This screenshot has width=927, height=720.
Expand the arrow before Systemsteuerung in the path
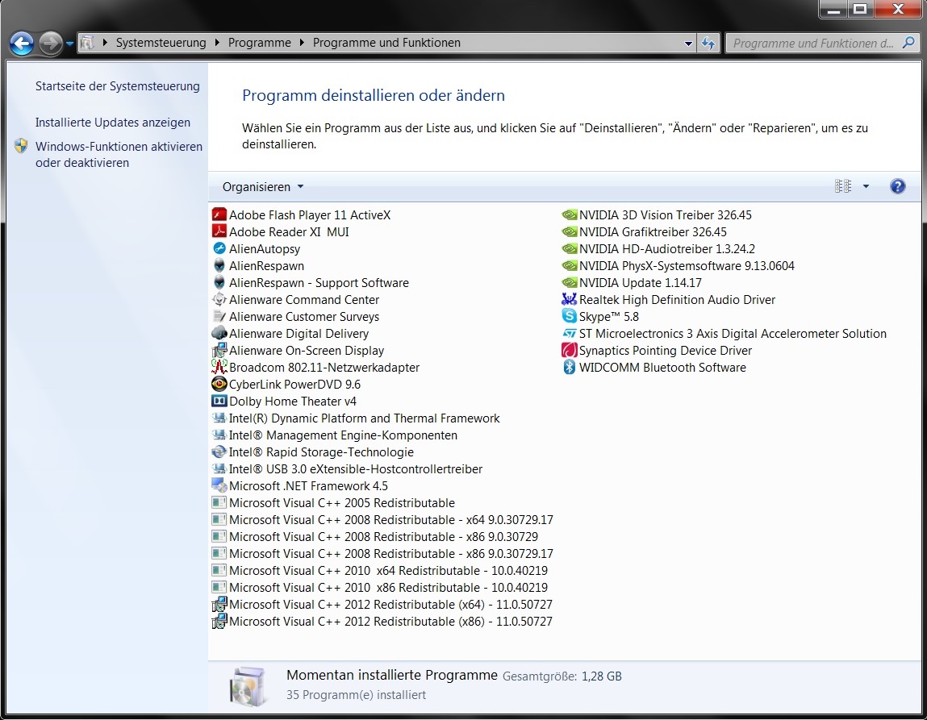point(105,43)
